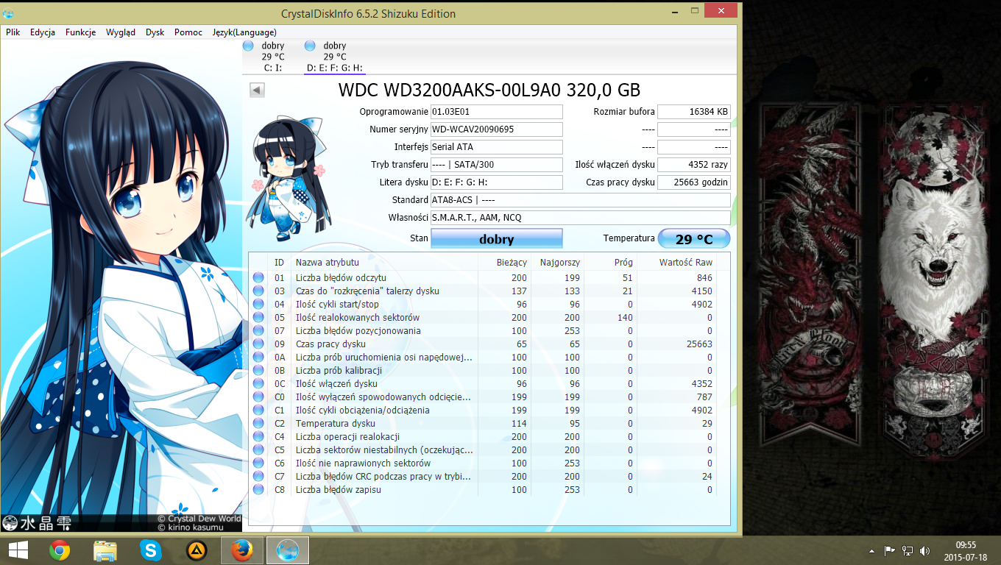Click the Nazwa atrybutu column header
Image resolution: width=1001 pixels, height=565 pixels.
point(384,262)
